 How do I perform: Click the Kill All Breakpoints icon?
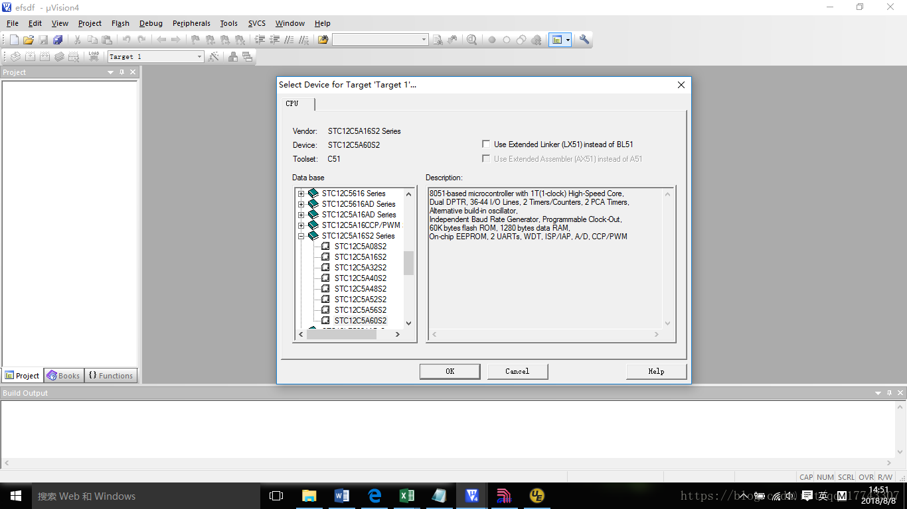click(536, 40)
